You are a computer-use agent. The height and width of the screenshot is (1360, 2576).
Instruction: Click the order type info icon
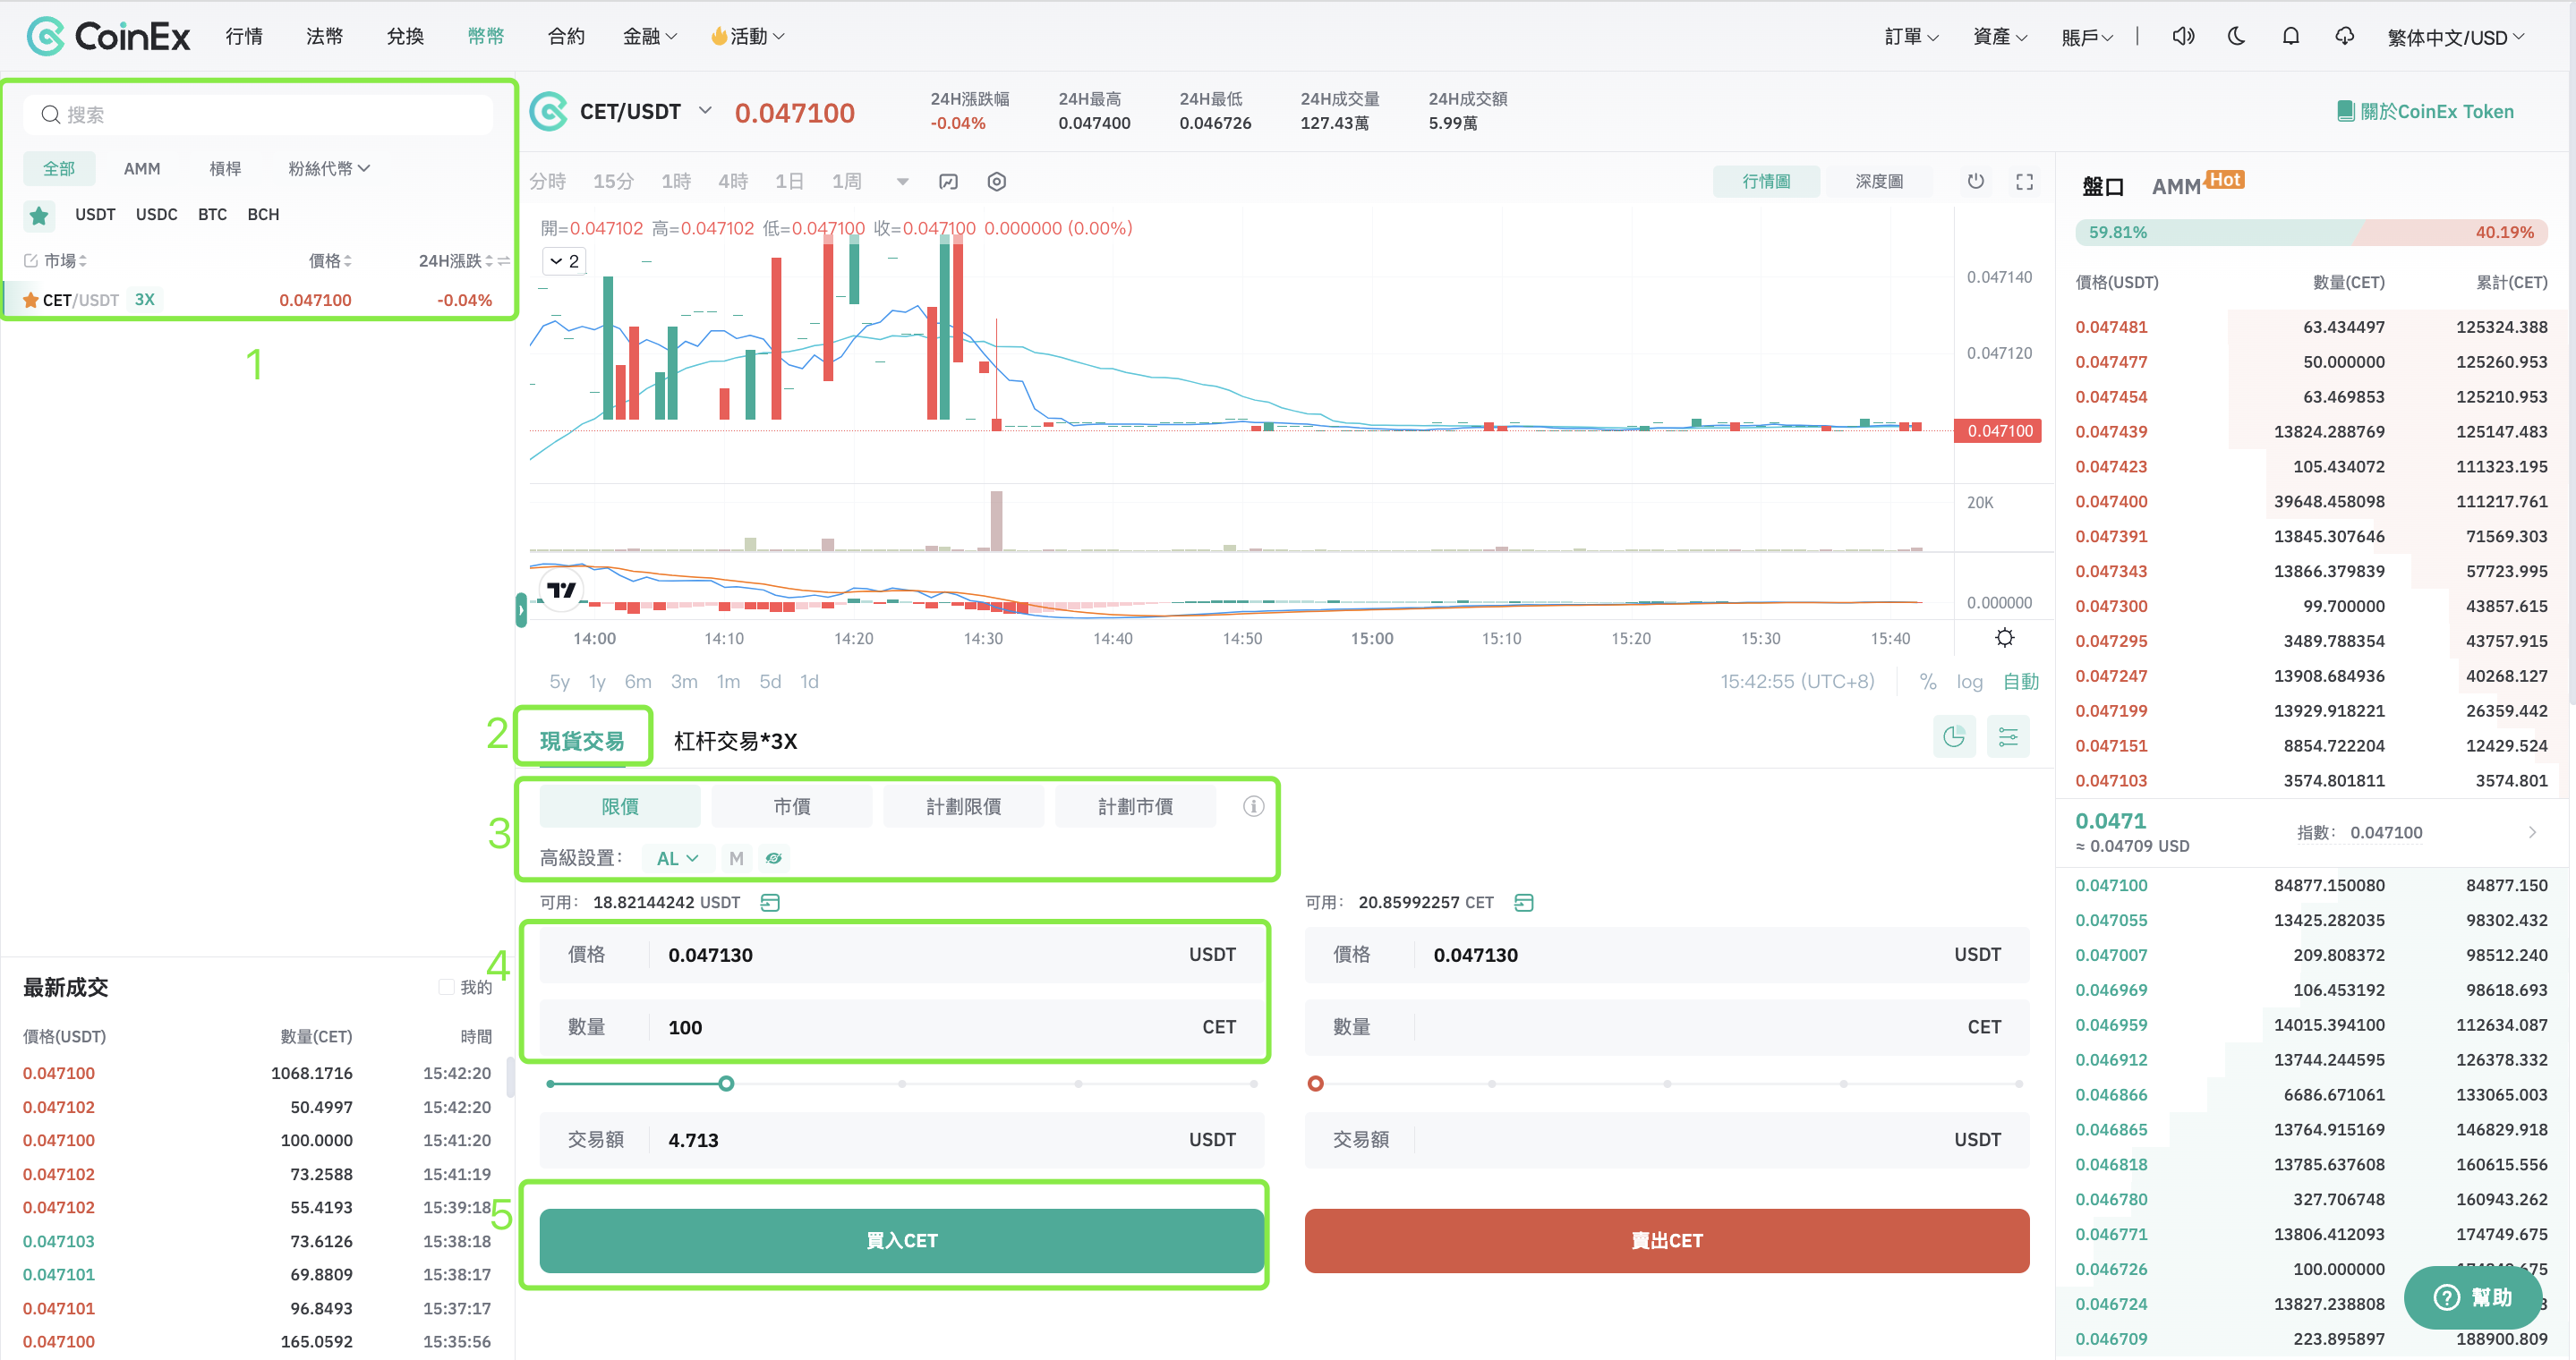click(x=1253, y=806)
